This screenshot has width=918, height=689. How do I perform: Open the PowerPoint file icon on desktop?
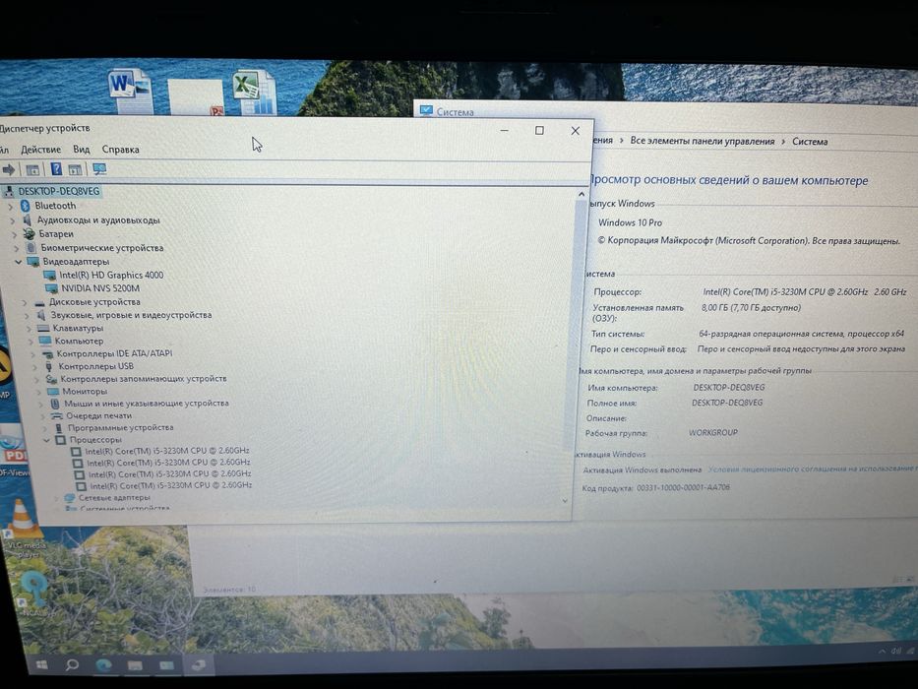(196, 97)
